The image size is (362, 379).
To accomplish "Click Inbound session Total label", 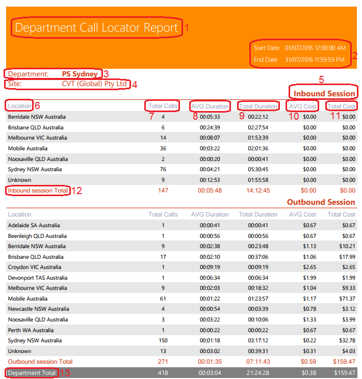I will (38, 191).
